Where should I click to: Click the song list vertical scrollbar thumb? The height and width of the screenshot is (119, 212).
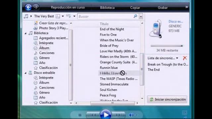point(142,69)
